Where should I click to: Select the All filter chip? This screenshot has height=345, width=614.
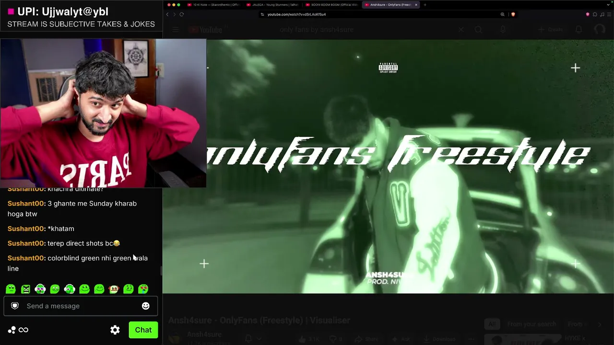click(x=492, y=324)
